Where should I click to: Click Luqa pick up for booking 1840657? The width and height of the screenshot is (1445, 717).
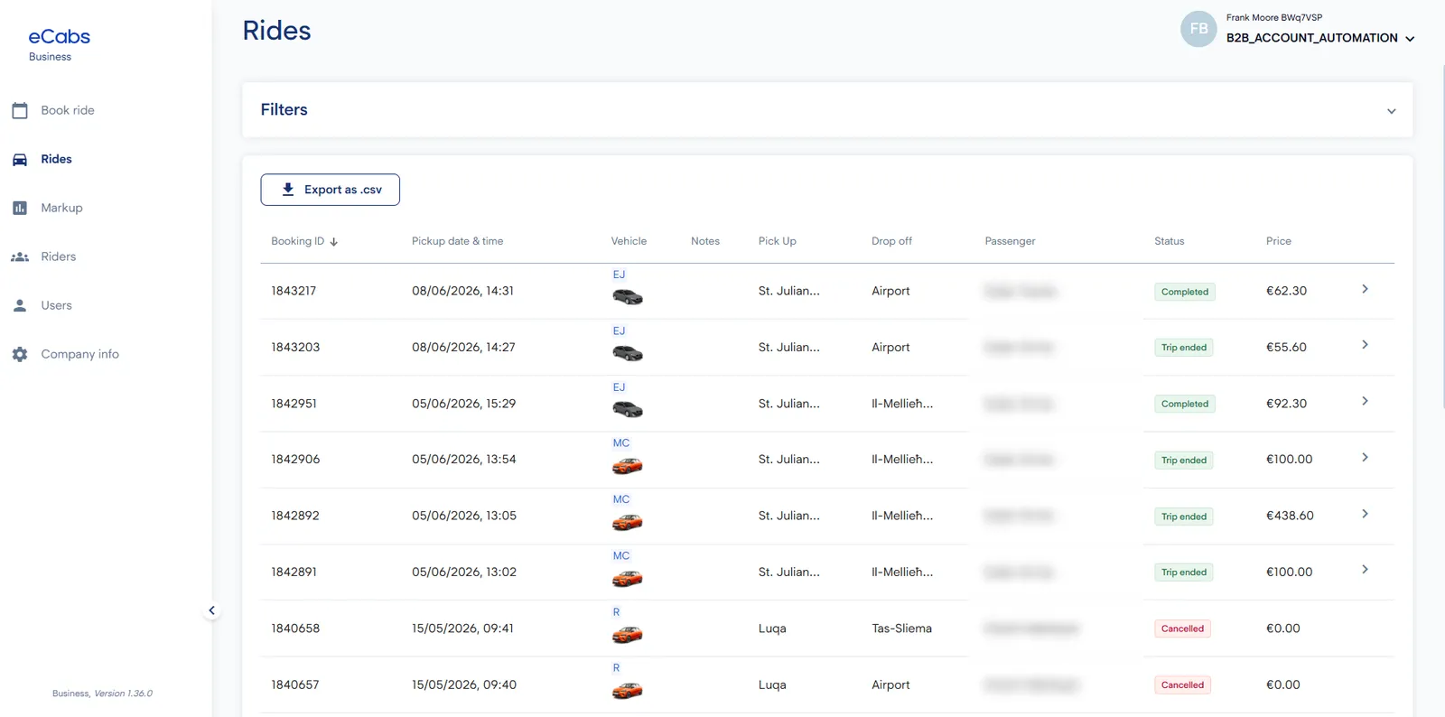(772, 684)
